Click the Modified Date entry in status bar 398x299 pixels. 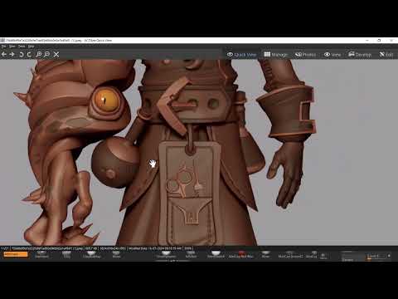pos(155,248)
